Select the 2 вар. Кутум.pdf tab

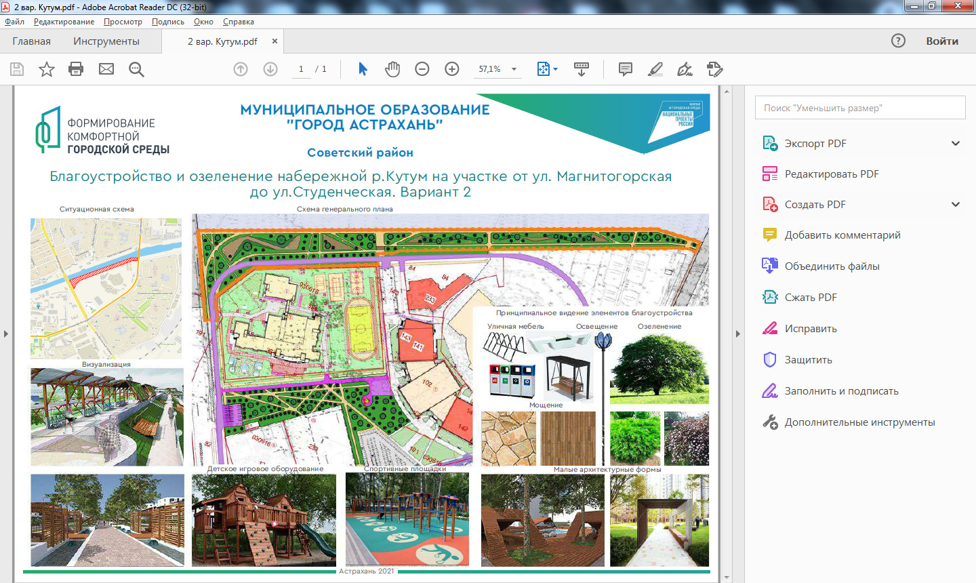click(222, 41)
